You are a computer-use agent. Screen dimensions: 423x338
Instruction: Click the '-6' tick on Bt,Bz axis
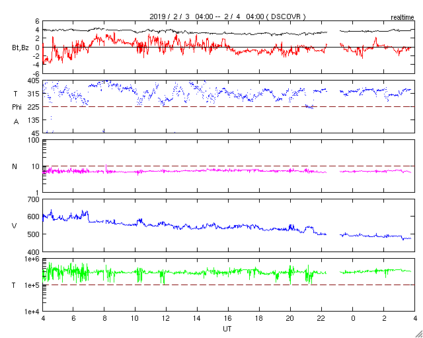(x=36, y=73)
